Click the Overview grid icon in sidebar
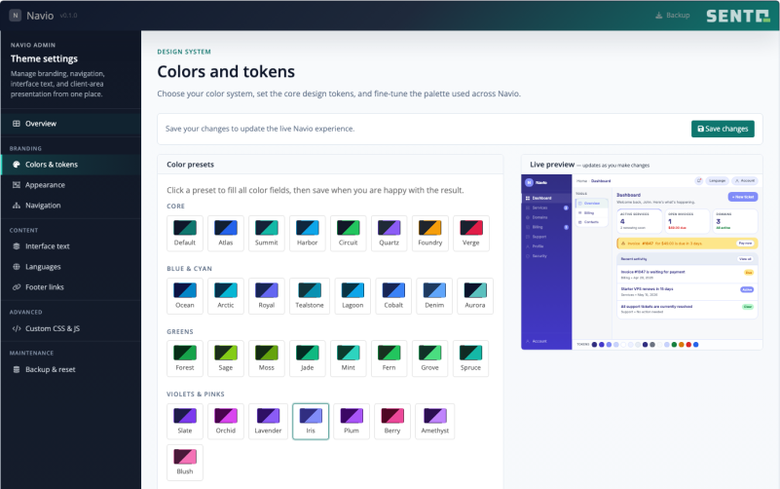Image resolution: width=780 pixels, height=489 pixels. 17,124
